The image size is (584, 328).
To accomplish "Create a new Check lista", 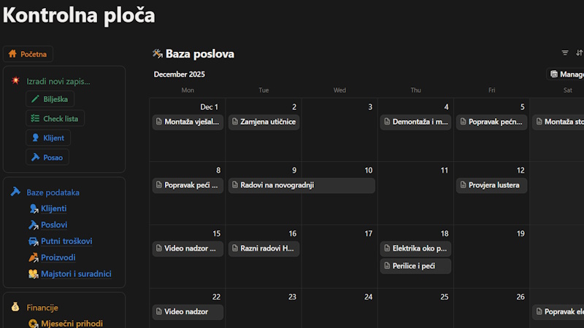I will tap(55, 118).
